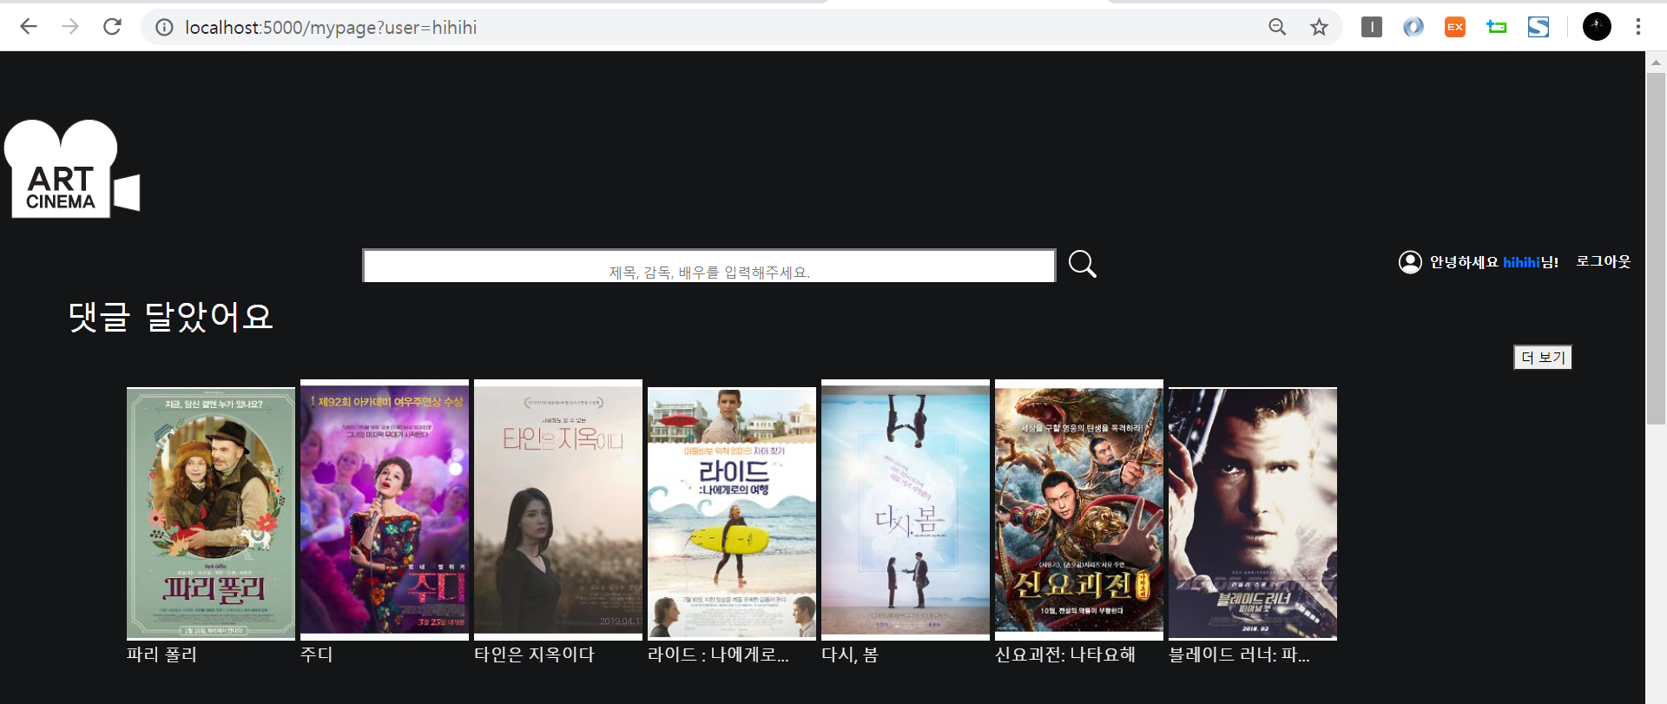1667x704 pixels.
Task: Open the 주디 movie poster
Action: [385, 510]
